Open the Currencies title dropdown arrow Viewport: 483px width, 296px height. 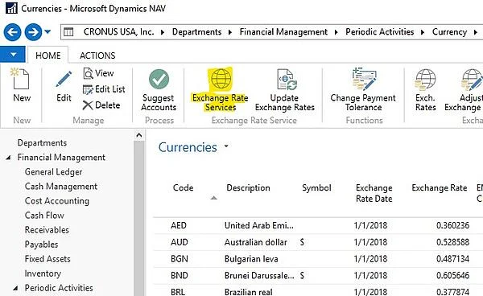(226, 146)
